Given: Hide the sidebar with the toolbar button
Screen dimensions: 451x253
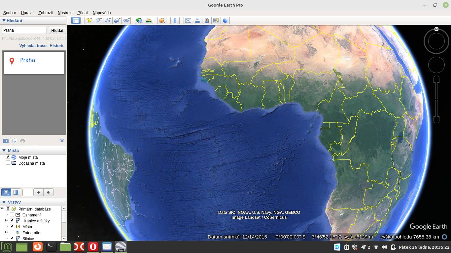Looking at the screenshot, I should pos(76,20).
